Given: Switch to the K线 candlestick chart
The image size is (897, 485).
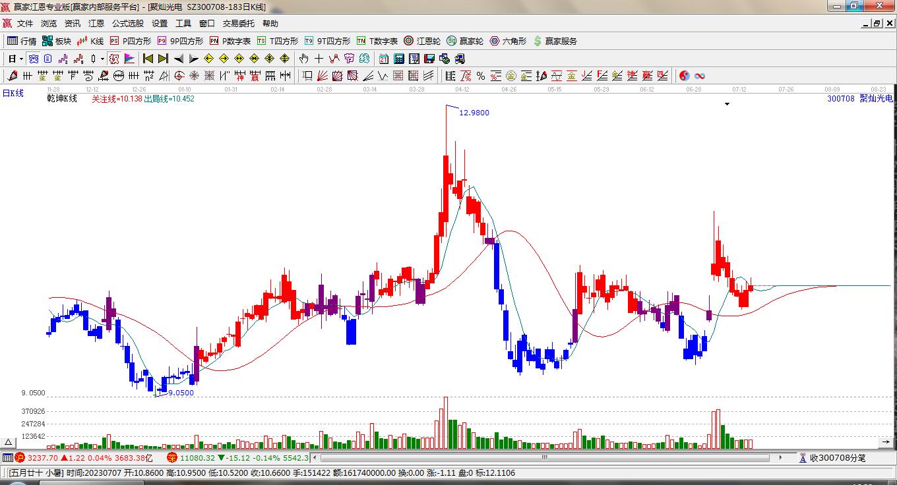Looking at the screenshot, I should tap(90, 41).
